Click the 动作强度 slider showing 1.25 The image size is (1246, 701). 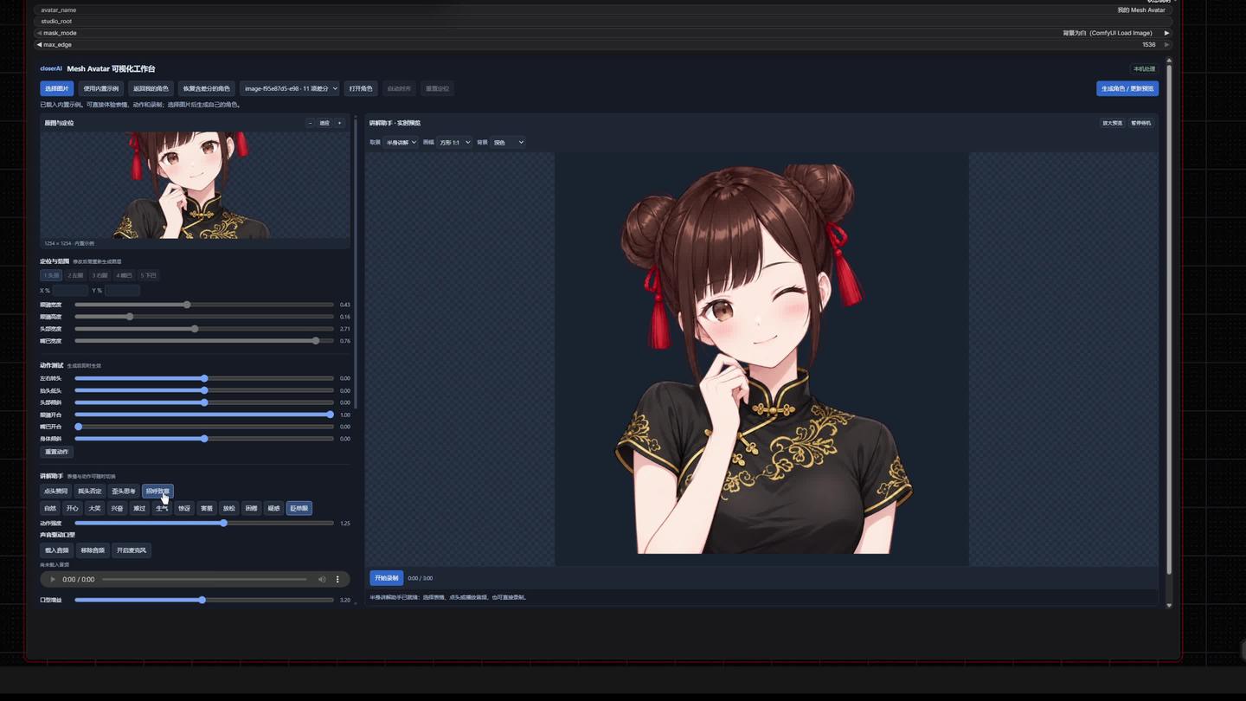coord(204,523)
